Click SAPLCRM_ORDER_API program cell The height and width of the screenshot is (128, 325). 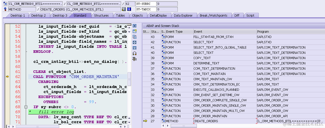(x=291, y=116)
